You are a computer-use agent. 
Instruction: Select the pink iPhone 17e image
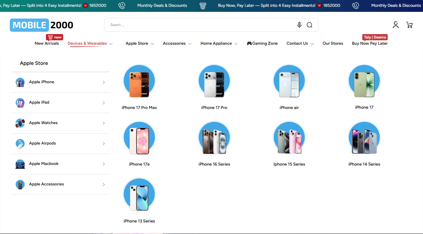139,138
